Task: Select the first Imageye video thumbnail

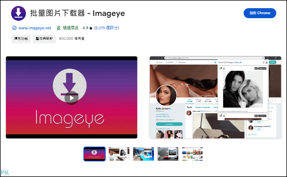Action: click(95, 154)
